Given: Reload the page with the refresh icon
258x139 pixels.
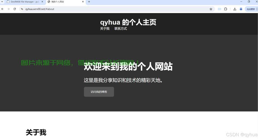Looking at the screenshot, I should (15, 9).
